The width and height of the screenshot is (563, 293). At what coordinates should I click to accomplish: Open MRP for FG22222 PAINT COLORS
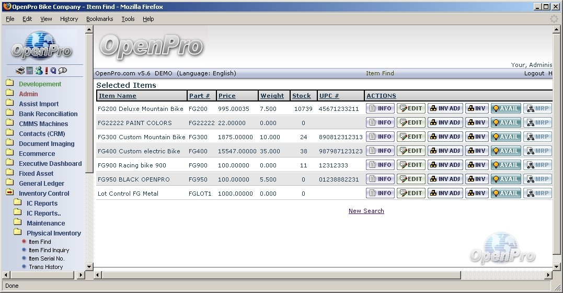pos(537,122)
